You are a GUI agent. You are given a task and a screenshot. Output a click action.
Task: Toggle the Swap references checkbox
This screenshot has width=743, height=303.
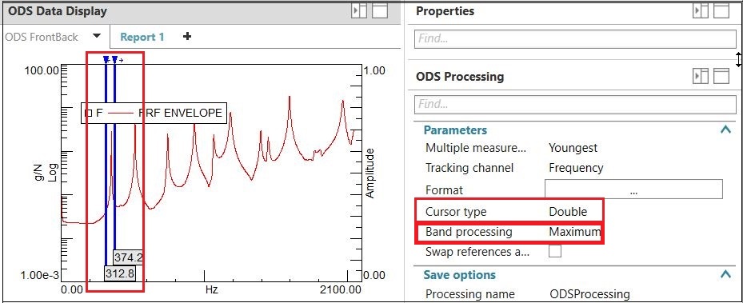[555, 251]
